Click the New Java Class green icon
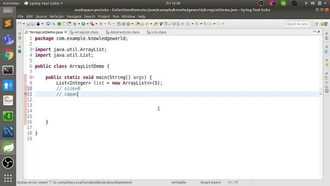The image size is (330, 186). (128, 24)
